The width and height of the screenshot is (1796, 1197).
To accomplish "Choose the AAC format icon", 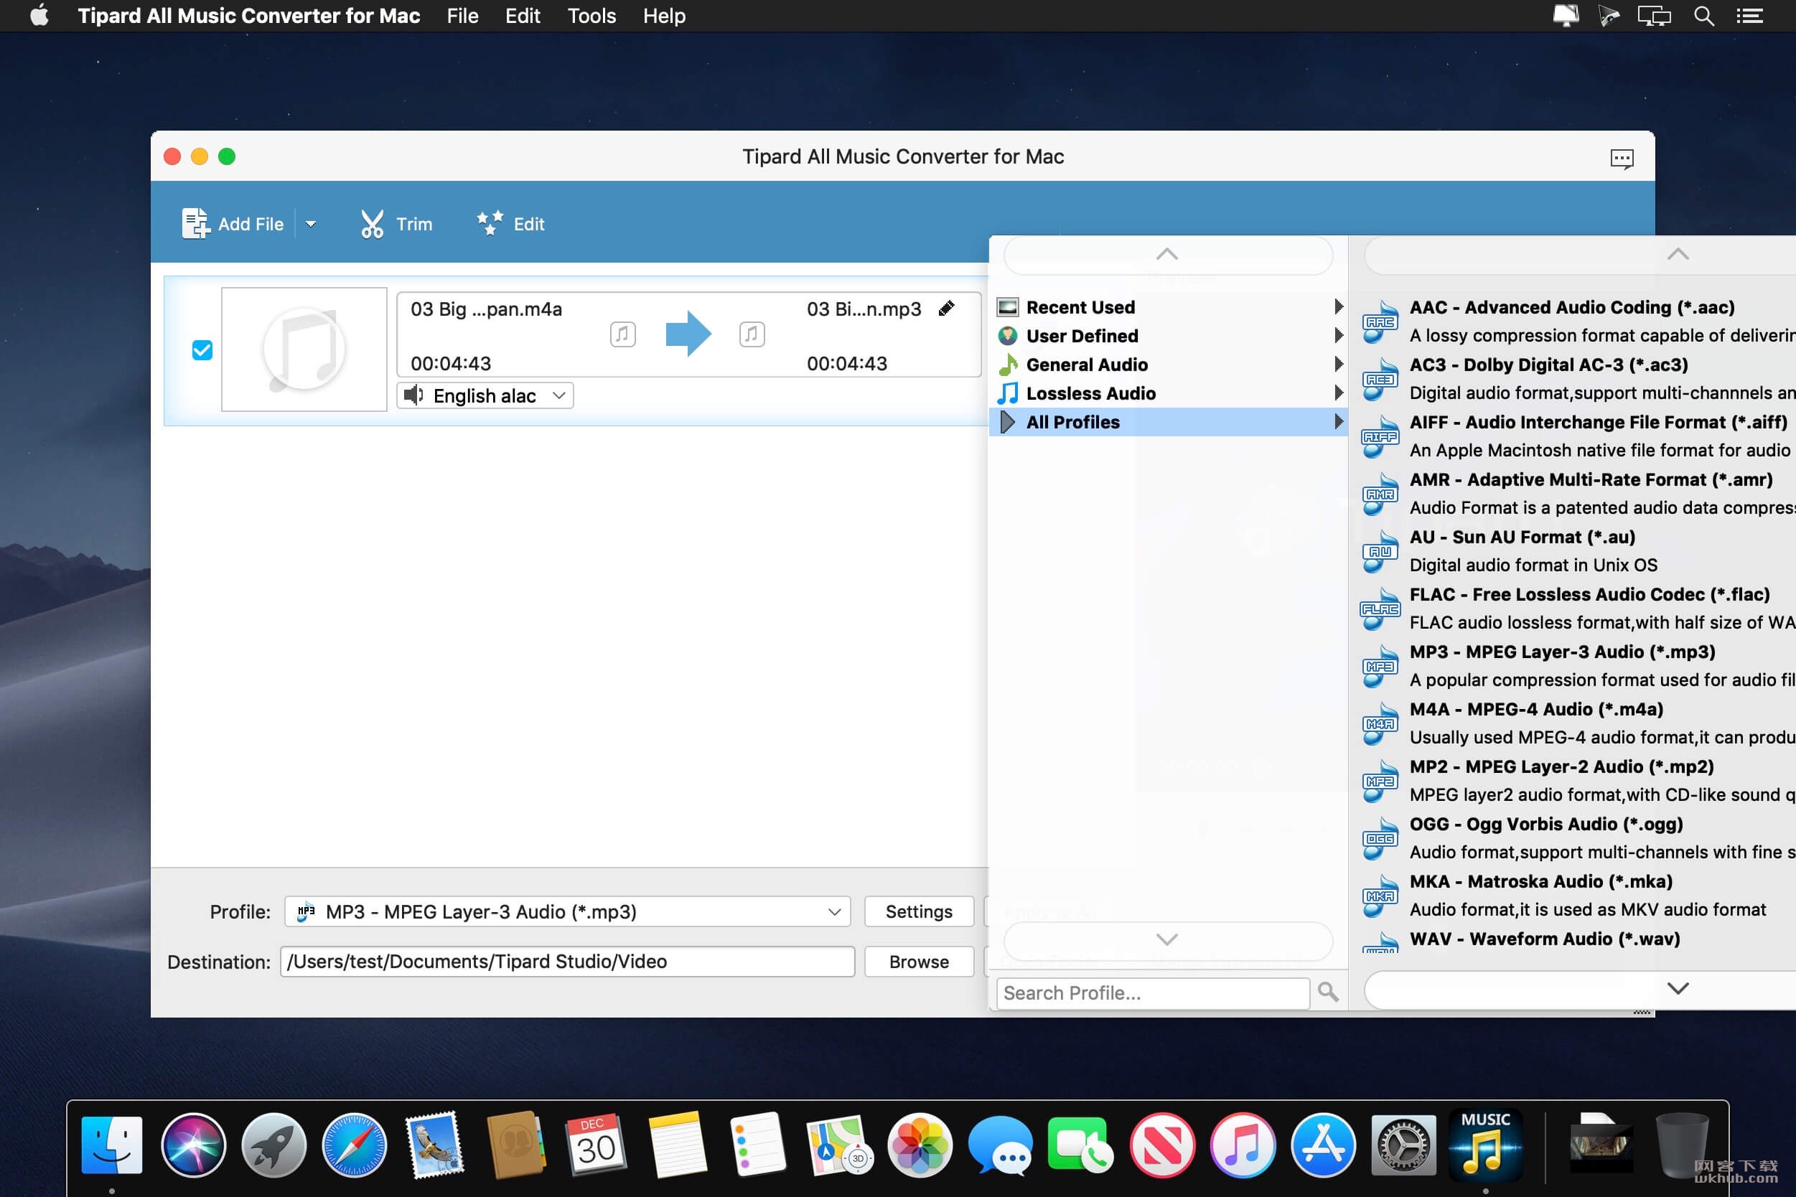I will pos(1380,322).
